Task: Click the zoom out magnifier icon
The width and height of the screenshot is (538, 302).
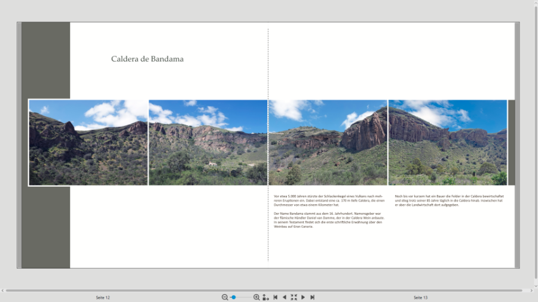Action: (225, 297)
